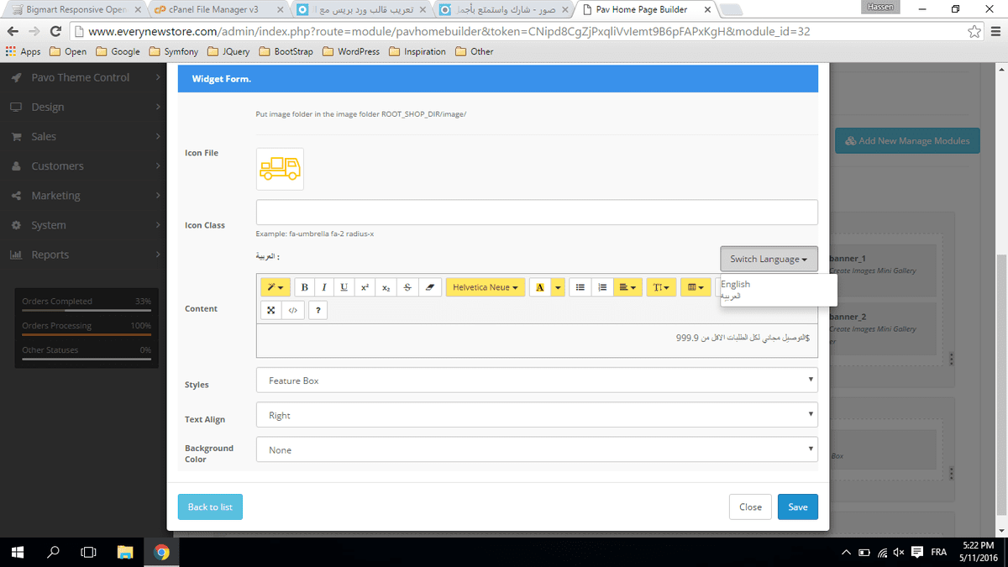Click the eraser remove-formatting icon

coord(429,287)
